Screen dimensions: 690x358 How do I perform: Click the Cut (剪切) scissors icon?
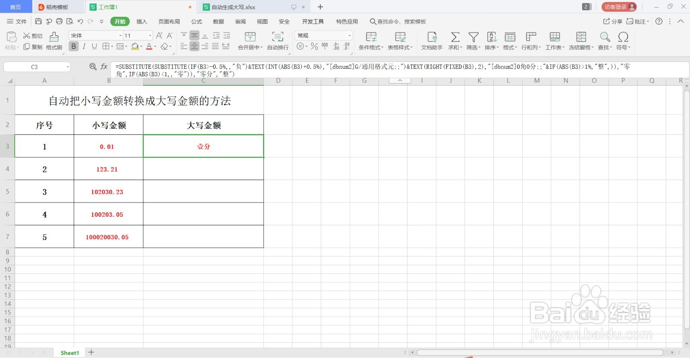pos(27,36)
